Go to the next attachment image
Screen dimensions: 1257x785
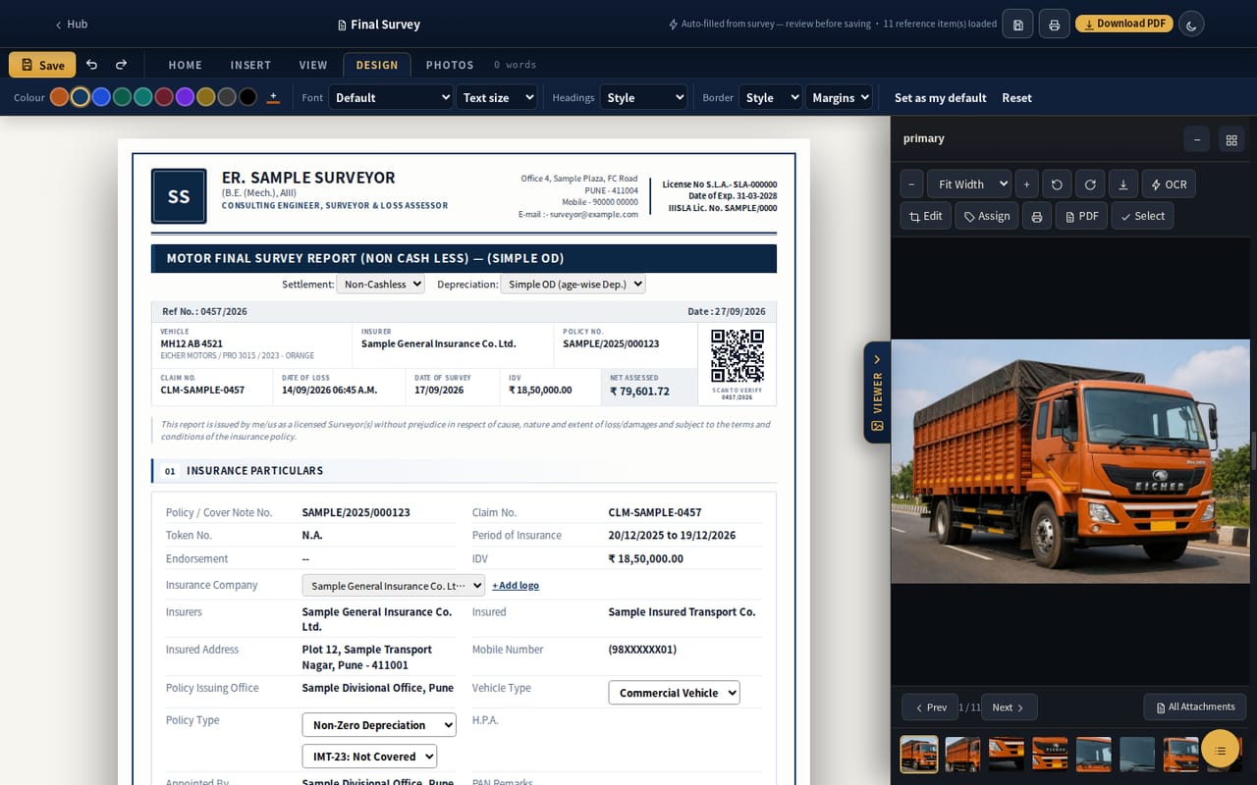(1009, 706)
